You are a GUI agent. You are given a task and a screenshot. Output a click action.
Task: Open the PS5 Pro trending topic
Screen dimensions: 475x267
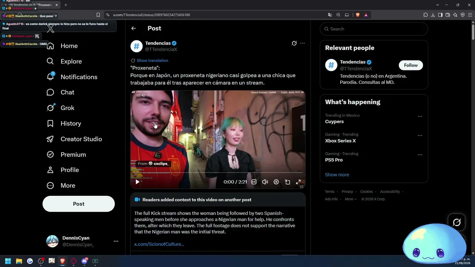click(x=334, y=160)
